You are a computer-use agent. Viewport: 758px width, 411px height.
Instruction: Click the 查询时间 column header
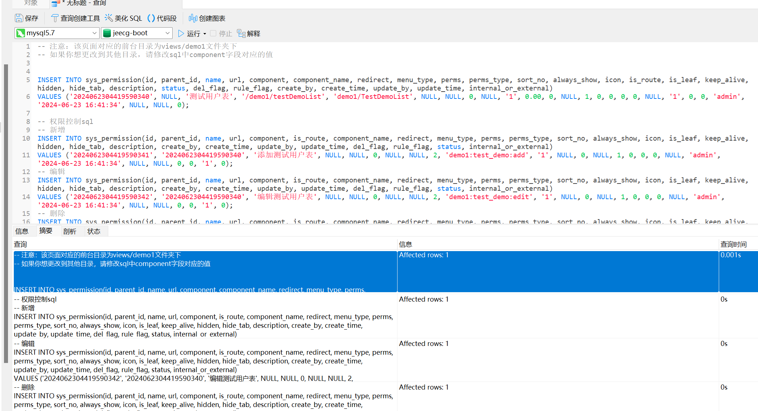(x=733, y=244)
